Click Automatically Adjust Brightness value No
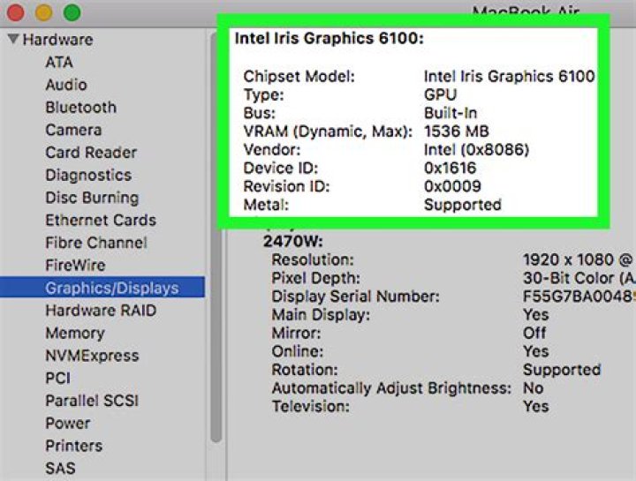Screen dimensions: 636x481 533,388
